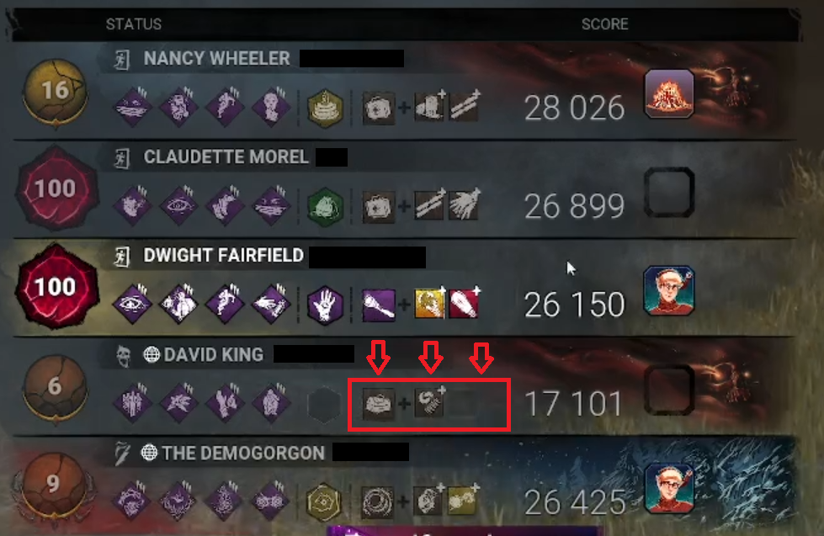Select the CLAUDETTE MOREL player name
824x536 pixels.
226,157
